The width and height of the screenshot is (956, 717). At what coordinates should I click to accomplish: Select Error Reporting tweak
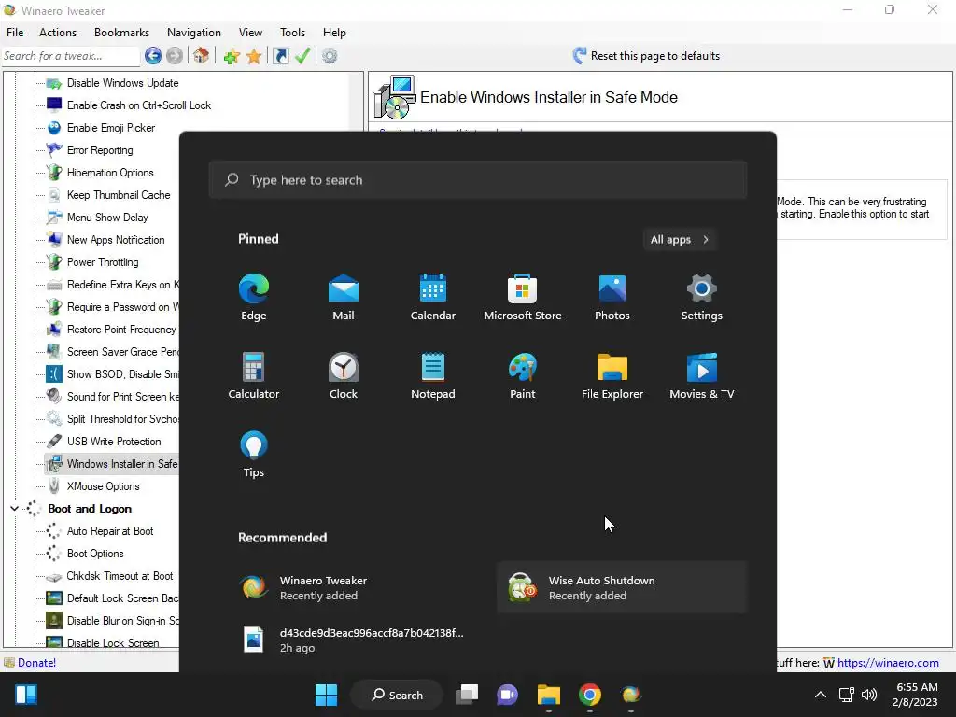coord(100,150)
